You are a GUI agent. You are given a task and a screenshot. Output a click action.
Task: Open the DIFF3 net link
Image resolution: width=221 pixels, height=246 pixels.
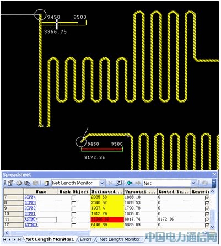click(30, 203)
